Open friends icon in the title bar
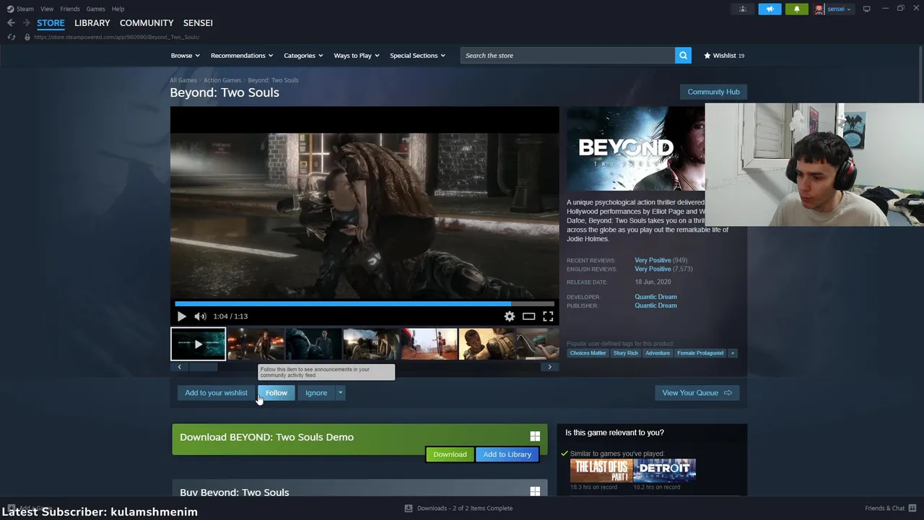 743,9
